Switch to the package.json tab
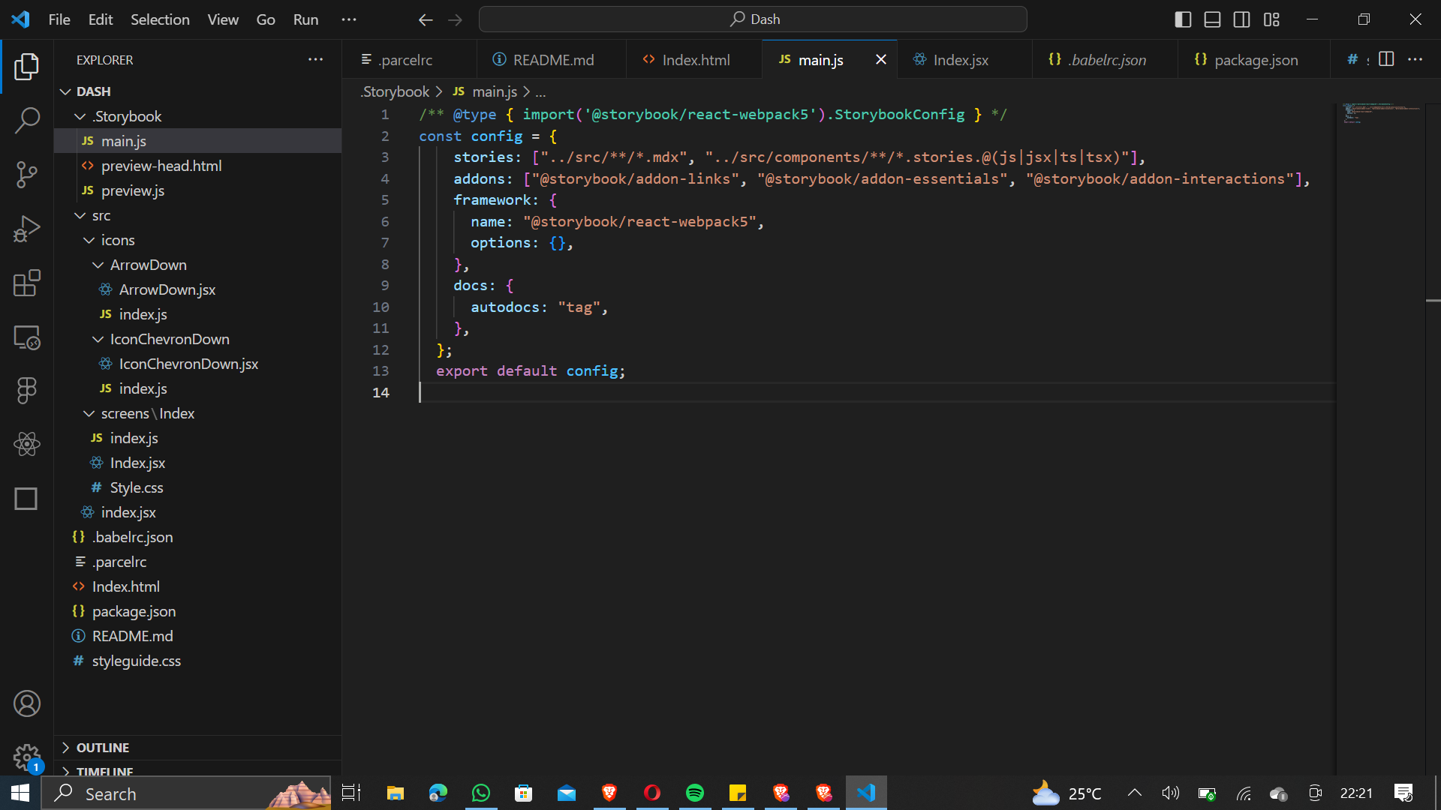 click(x=1255, y=60)
